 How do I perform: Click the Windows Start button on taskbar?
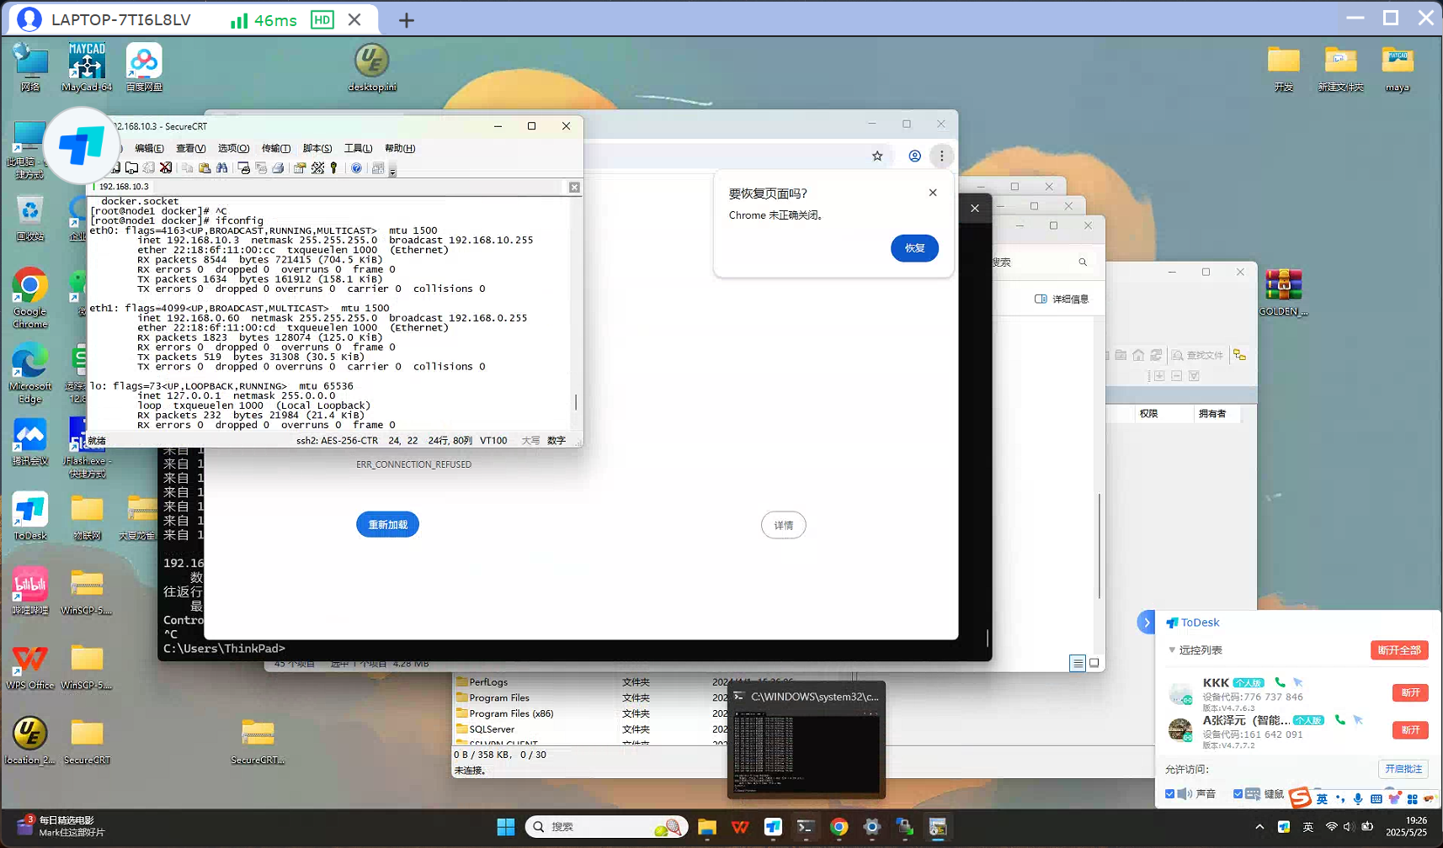506,827
